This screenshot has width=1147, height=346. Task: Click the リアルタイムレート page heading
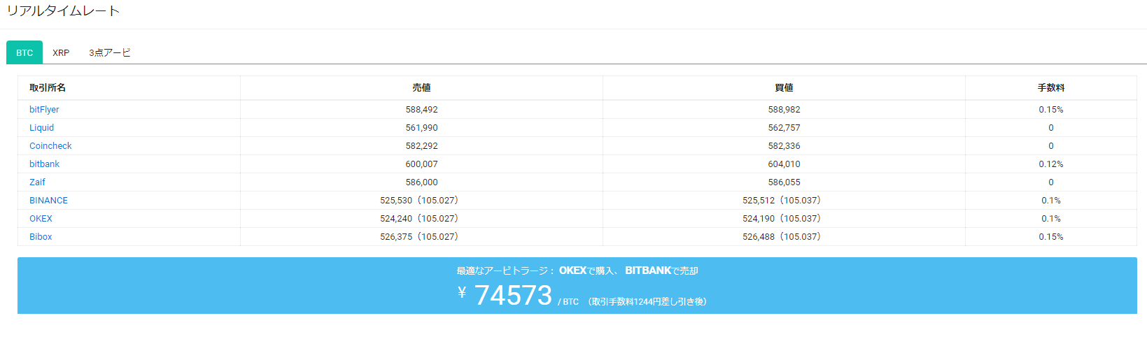click(63, 10)
